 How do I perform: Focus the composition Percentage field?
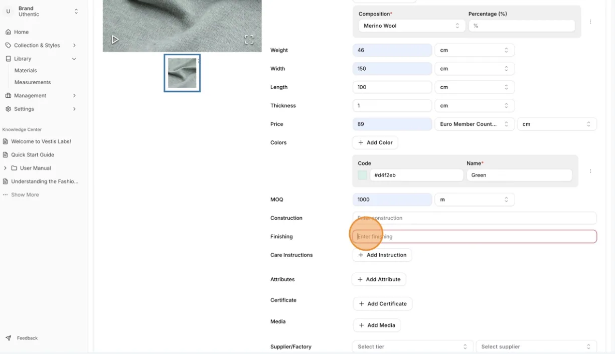coord(522,26)
